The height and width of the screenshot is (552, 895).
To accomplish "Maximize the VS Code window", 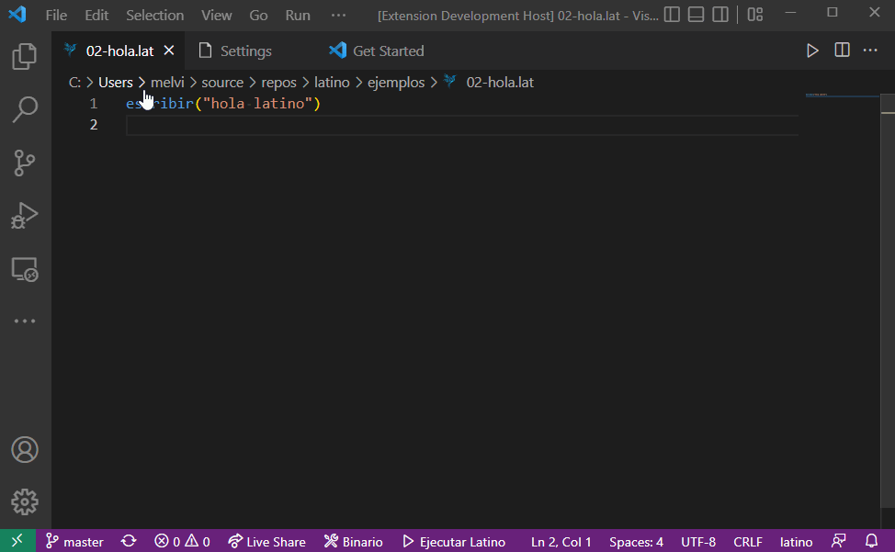I will (x=833, y=13).
